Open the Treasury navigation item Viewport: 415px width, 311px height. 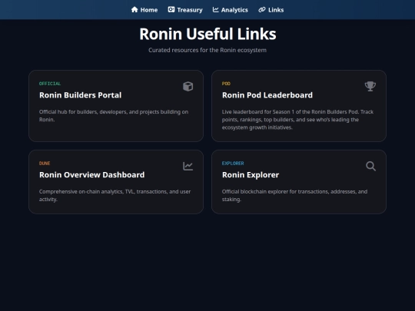tap(185, 10)
